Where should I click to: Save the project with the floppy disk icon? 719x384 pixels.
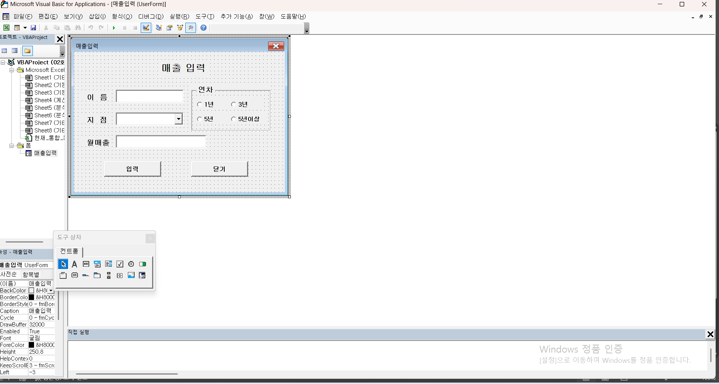[33, 28]
